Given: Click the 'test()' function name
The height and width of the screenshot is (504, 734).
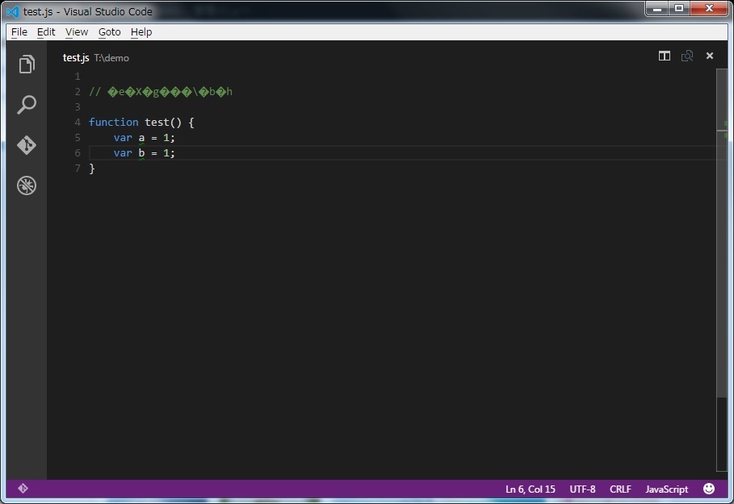Looking at the screenshot, I should pyautogui.click(x=163, y=122).
